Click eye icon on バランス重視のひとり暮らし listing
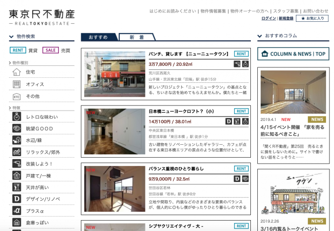 [x=245, y=179]
